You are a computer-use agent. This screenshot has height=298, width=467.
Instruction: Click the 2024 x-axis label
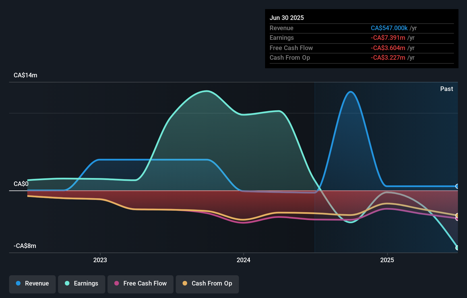243,260
